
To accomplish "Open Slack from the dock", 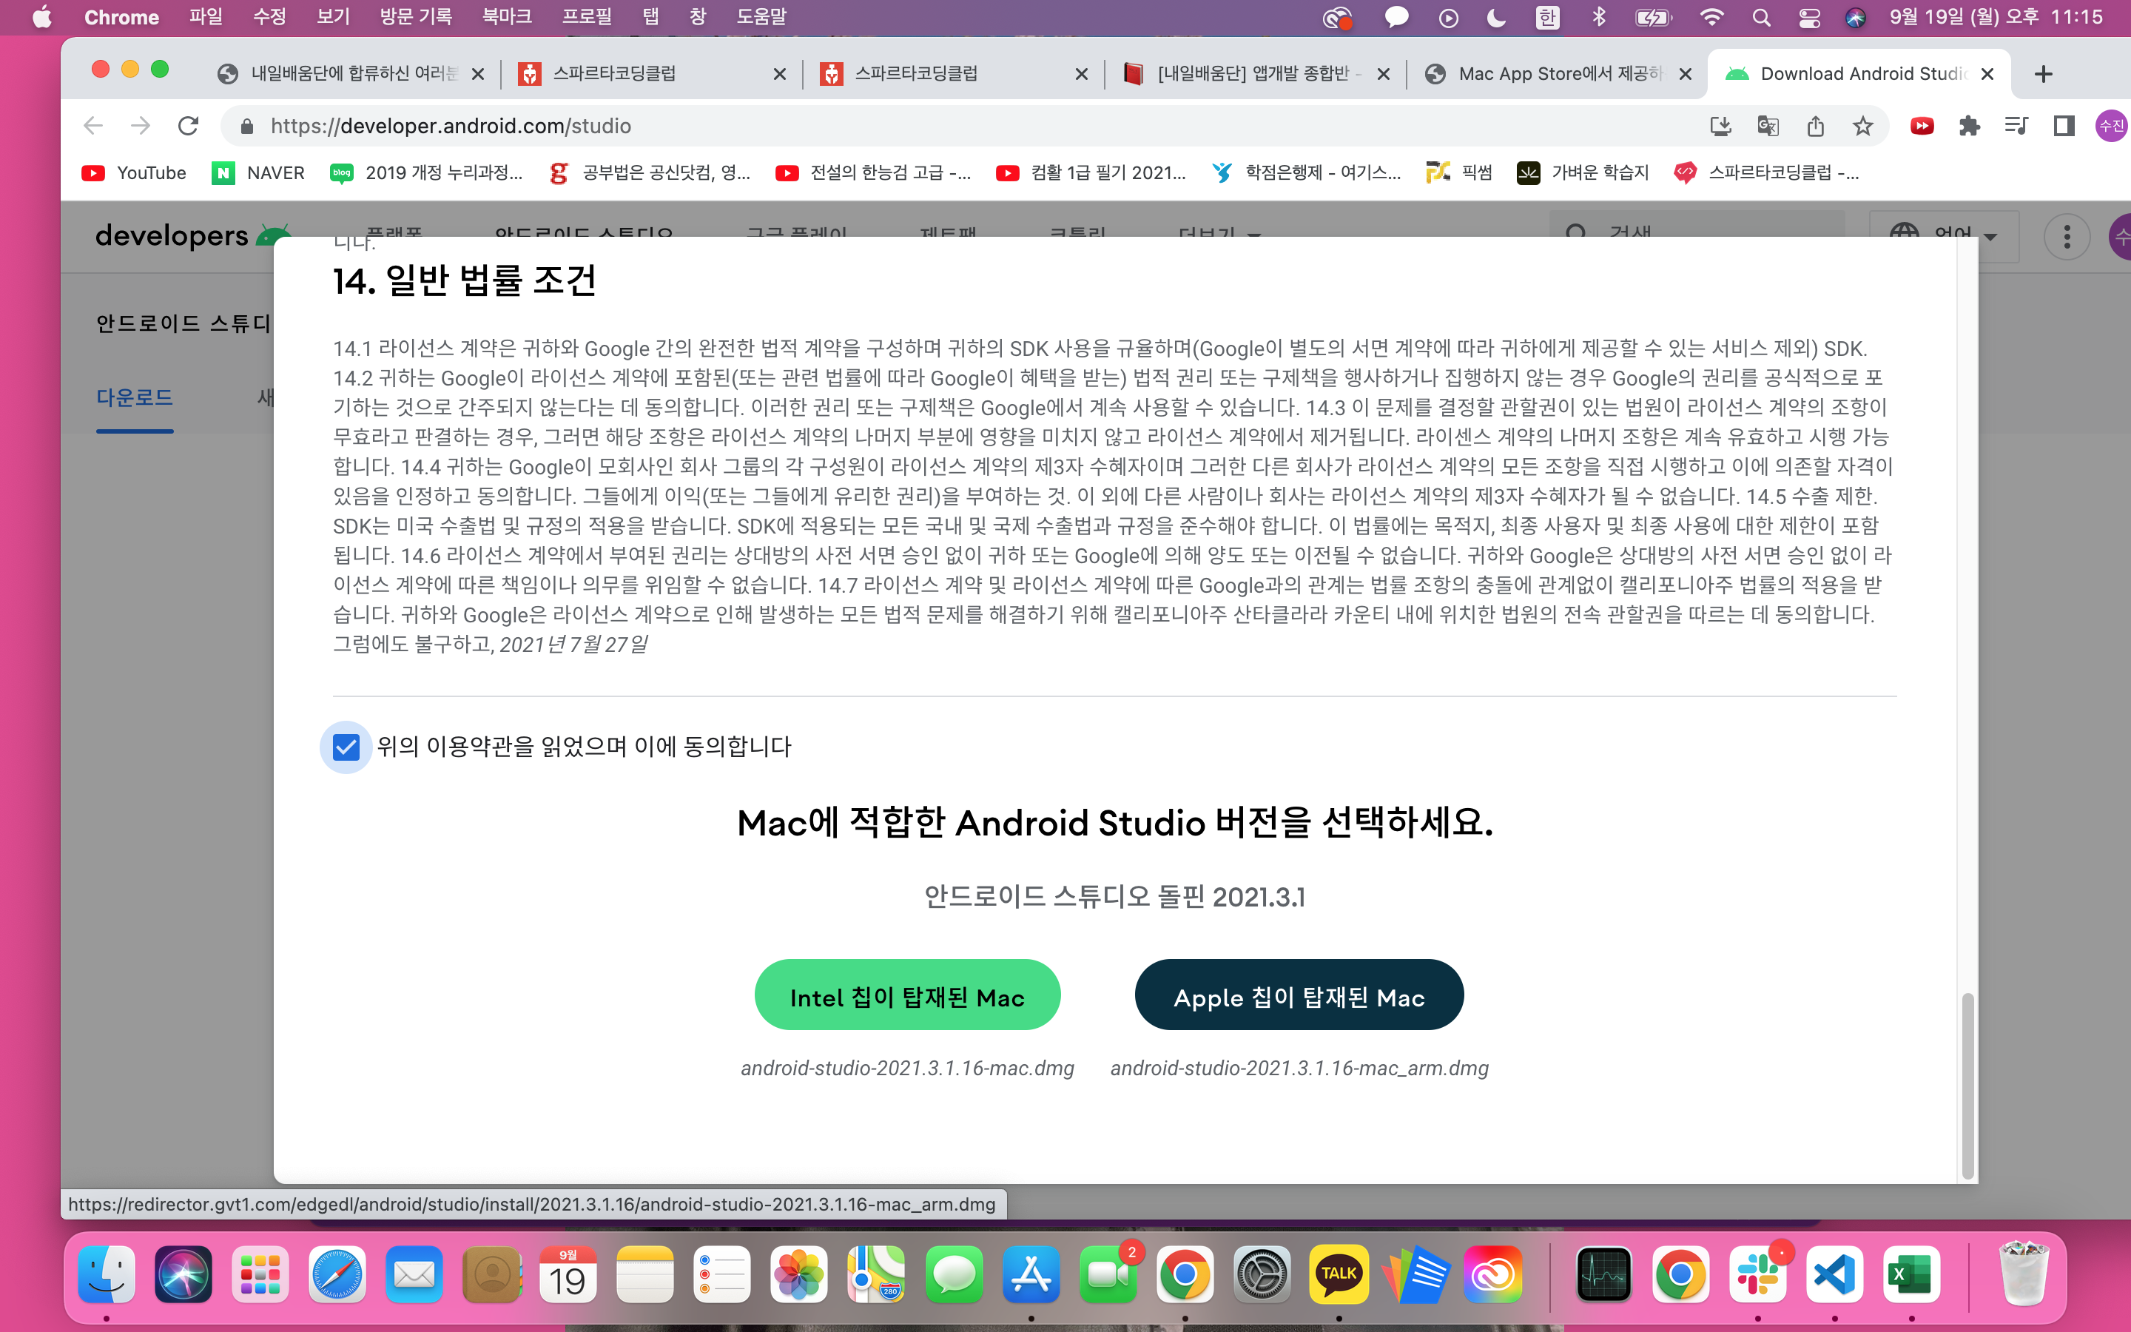I will [1757, 1274].
